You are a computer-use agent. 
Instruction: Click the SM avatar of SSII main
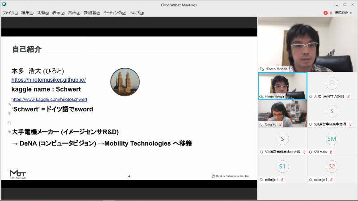point(332,139)
